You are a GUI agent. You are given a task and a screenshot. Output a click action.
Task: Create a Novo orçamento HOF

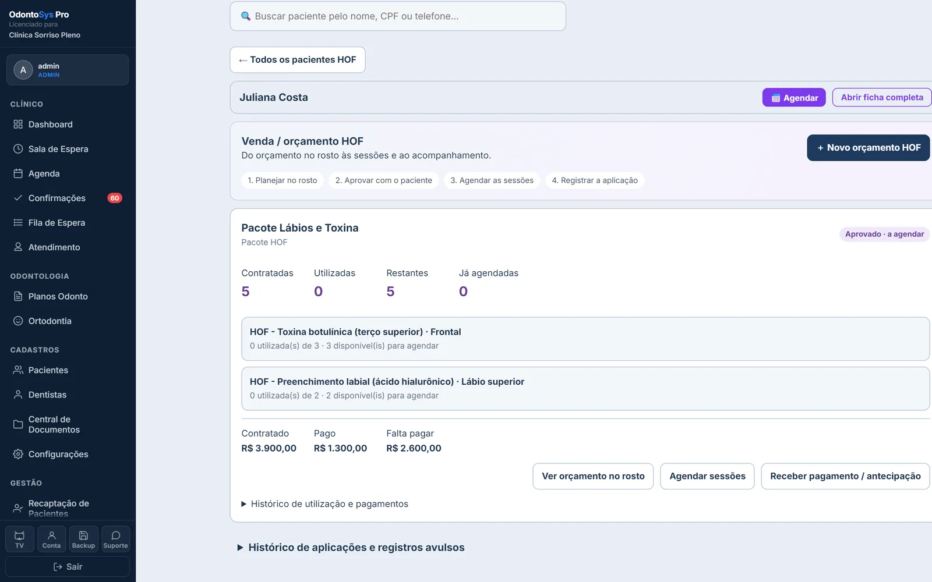pyautogui.click(x=869, y=148)
